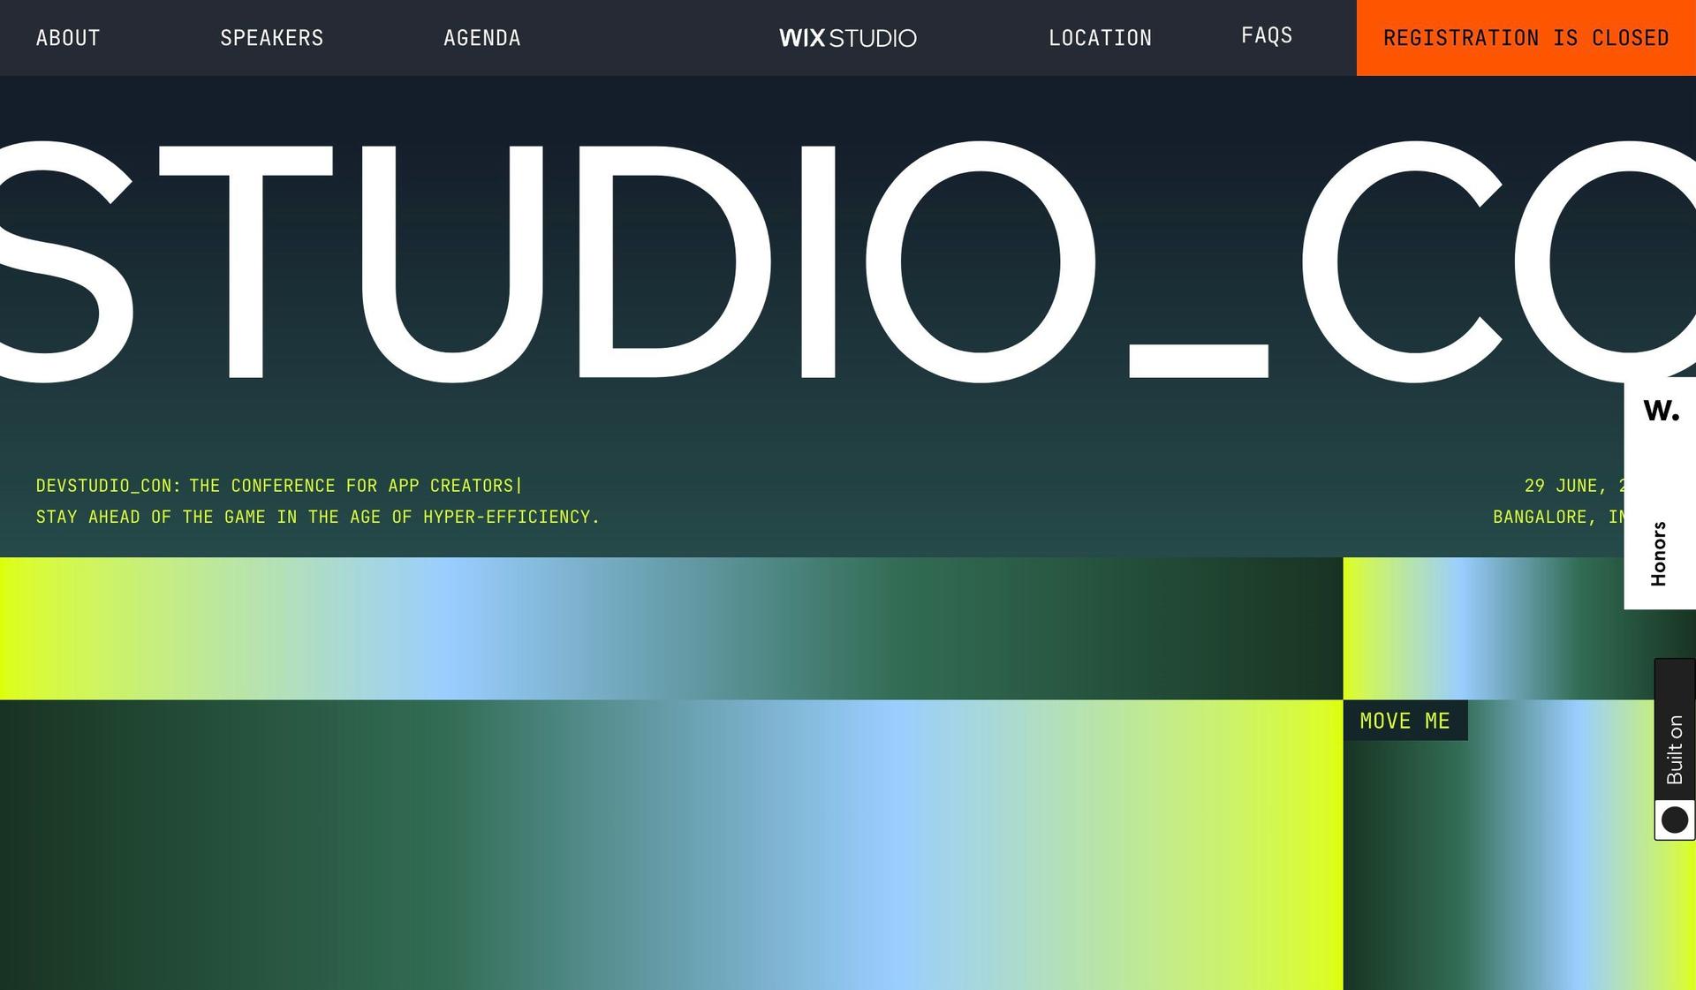The width and height of the screenshot is (1696, 990).
Task: Click the Built on side badge
Action: pos(1675,749)
